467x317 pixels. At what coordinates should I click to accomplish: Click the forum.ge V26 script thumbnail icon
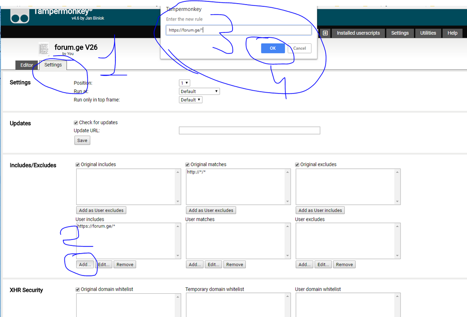click(43, 49)
